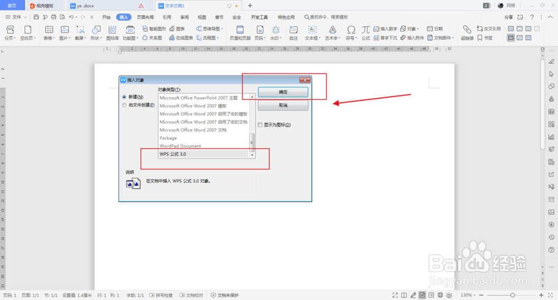Collapse the ribbon with the chevron
558x300 pixels.
click(x=550, y=17)
